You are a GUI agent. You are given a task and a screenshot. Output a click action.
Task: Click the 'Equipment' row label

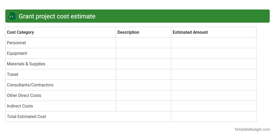click(x=17, y=53)
